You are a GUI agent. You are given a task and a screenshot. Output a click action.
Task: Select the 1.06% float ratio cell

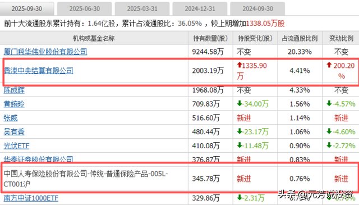(300, 132)
